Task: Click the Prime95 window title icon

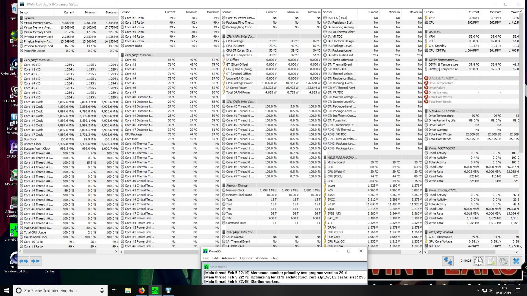Action: tap(205, 251)
